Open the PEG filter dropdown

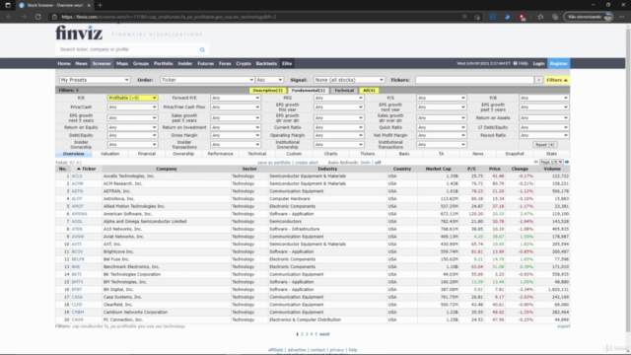(338, 98)
